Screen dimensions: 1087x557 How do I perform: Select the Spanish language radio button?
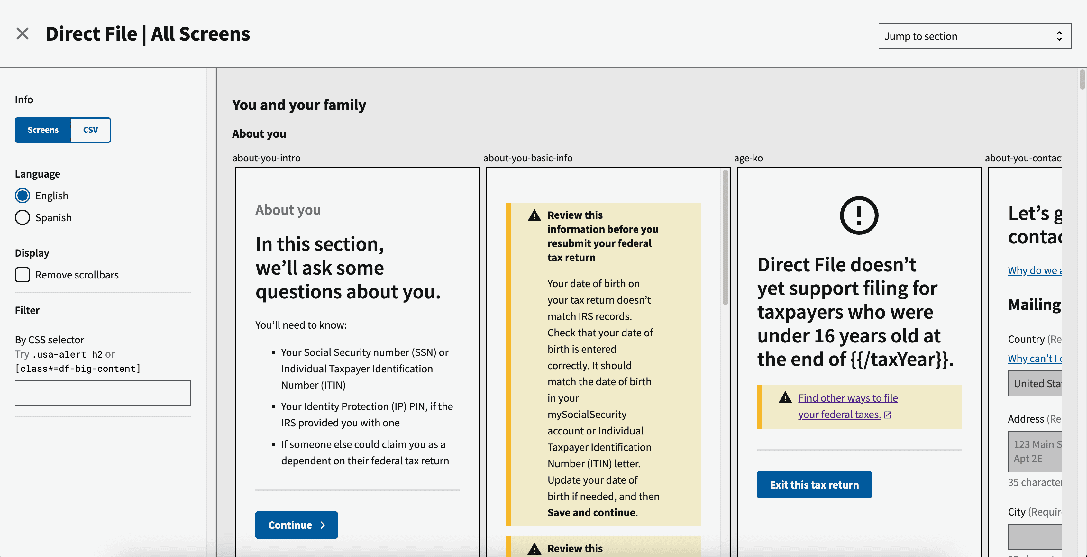[23, 218]
